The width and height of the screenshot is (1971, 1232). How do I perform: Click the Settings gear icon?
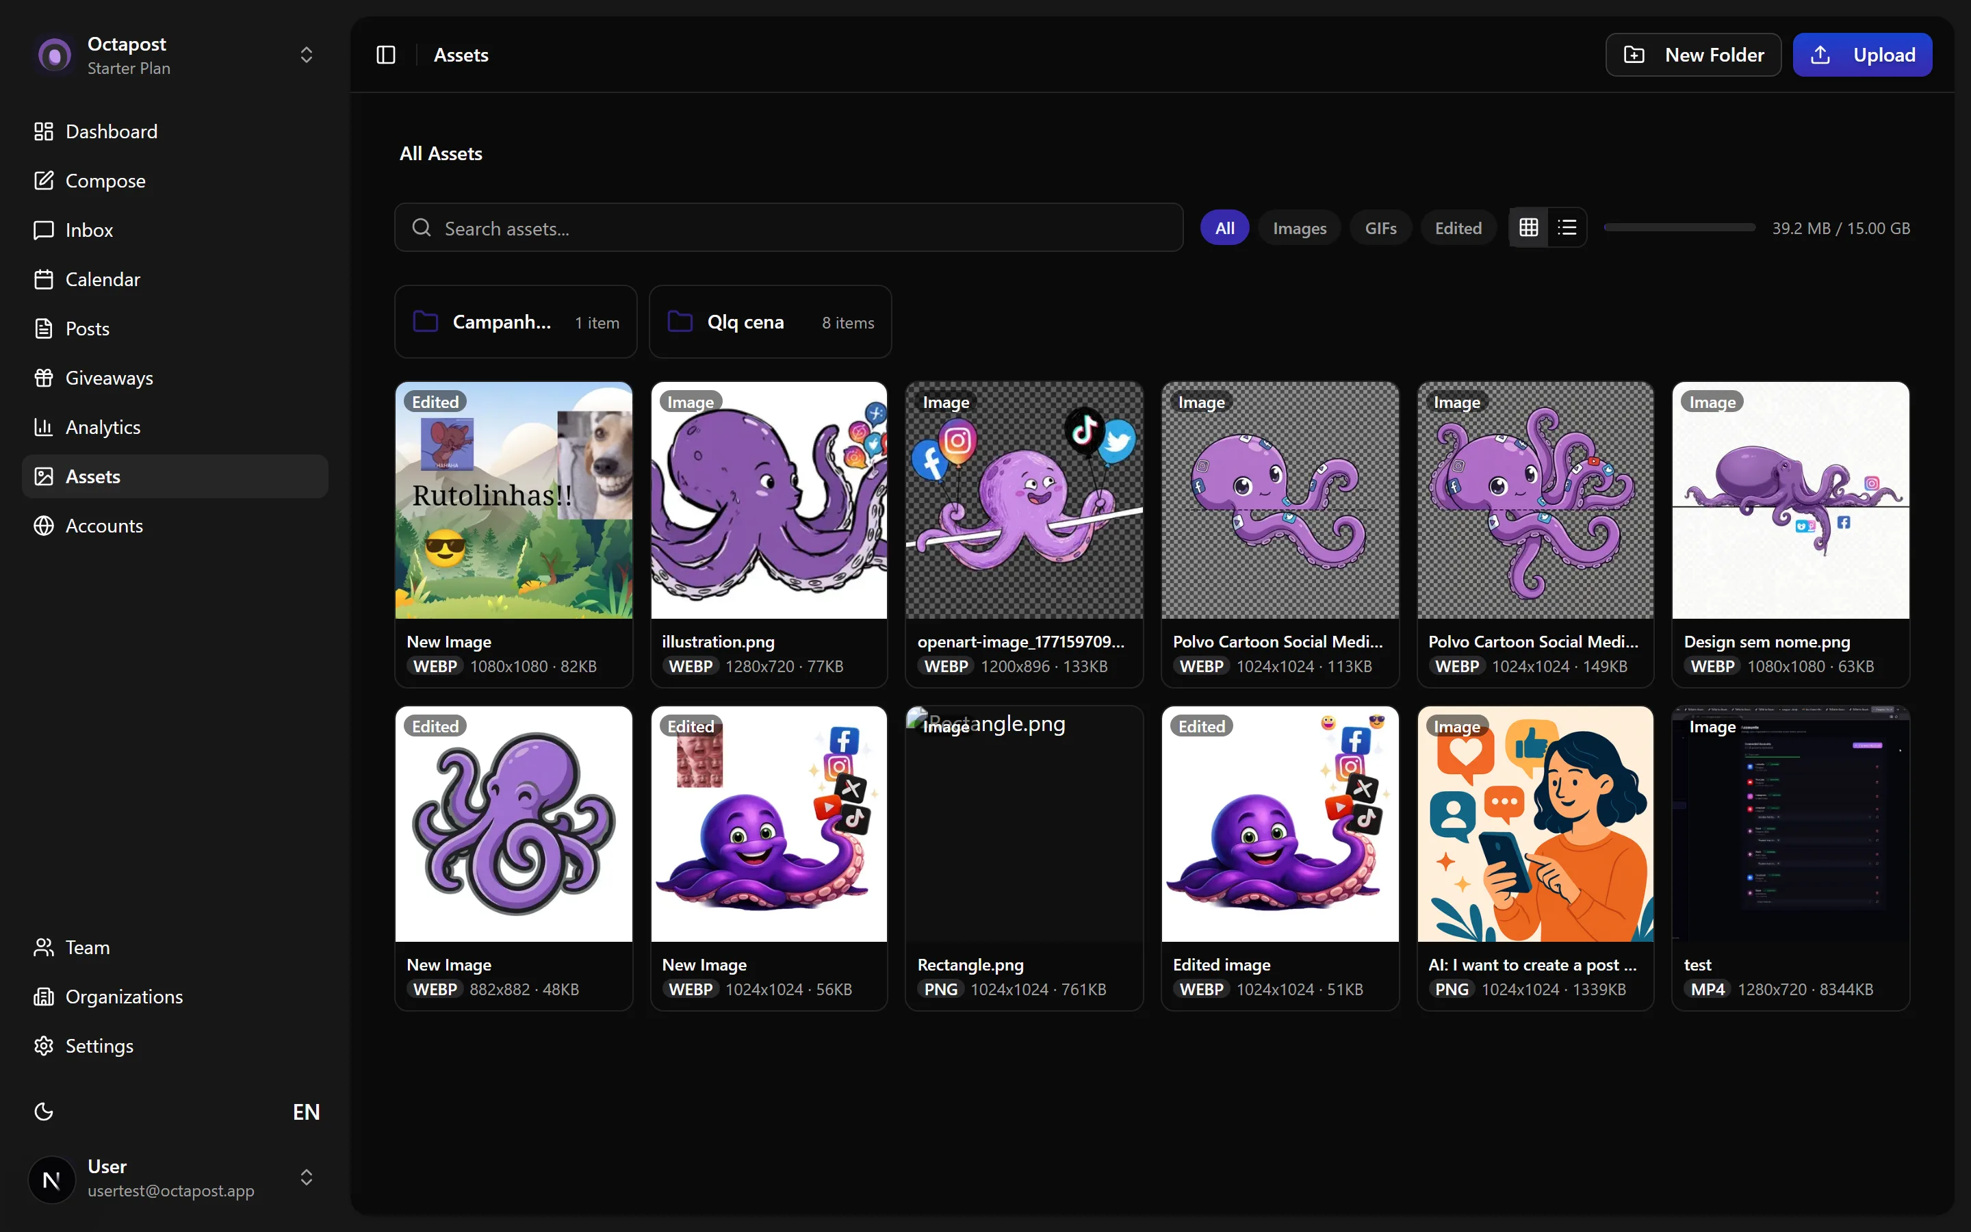pyautogui.click(x=43, y=1047)
